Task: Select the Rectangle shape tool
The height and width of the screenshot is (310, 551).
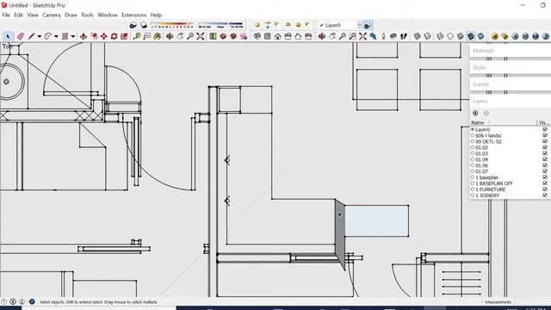Action: pos(65,36)
